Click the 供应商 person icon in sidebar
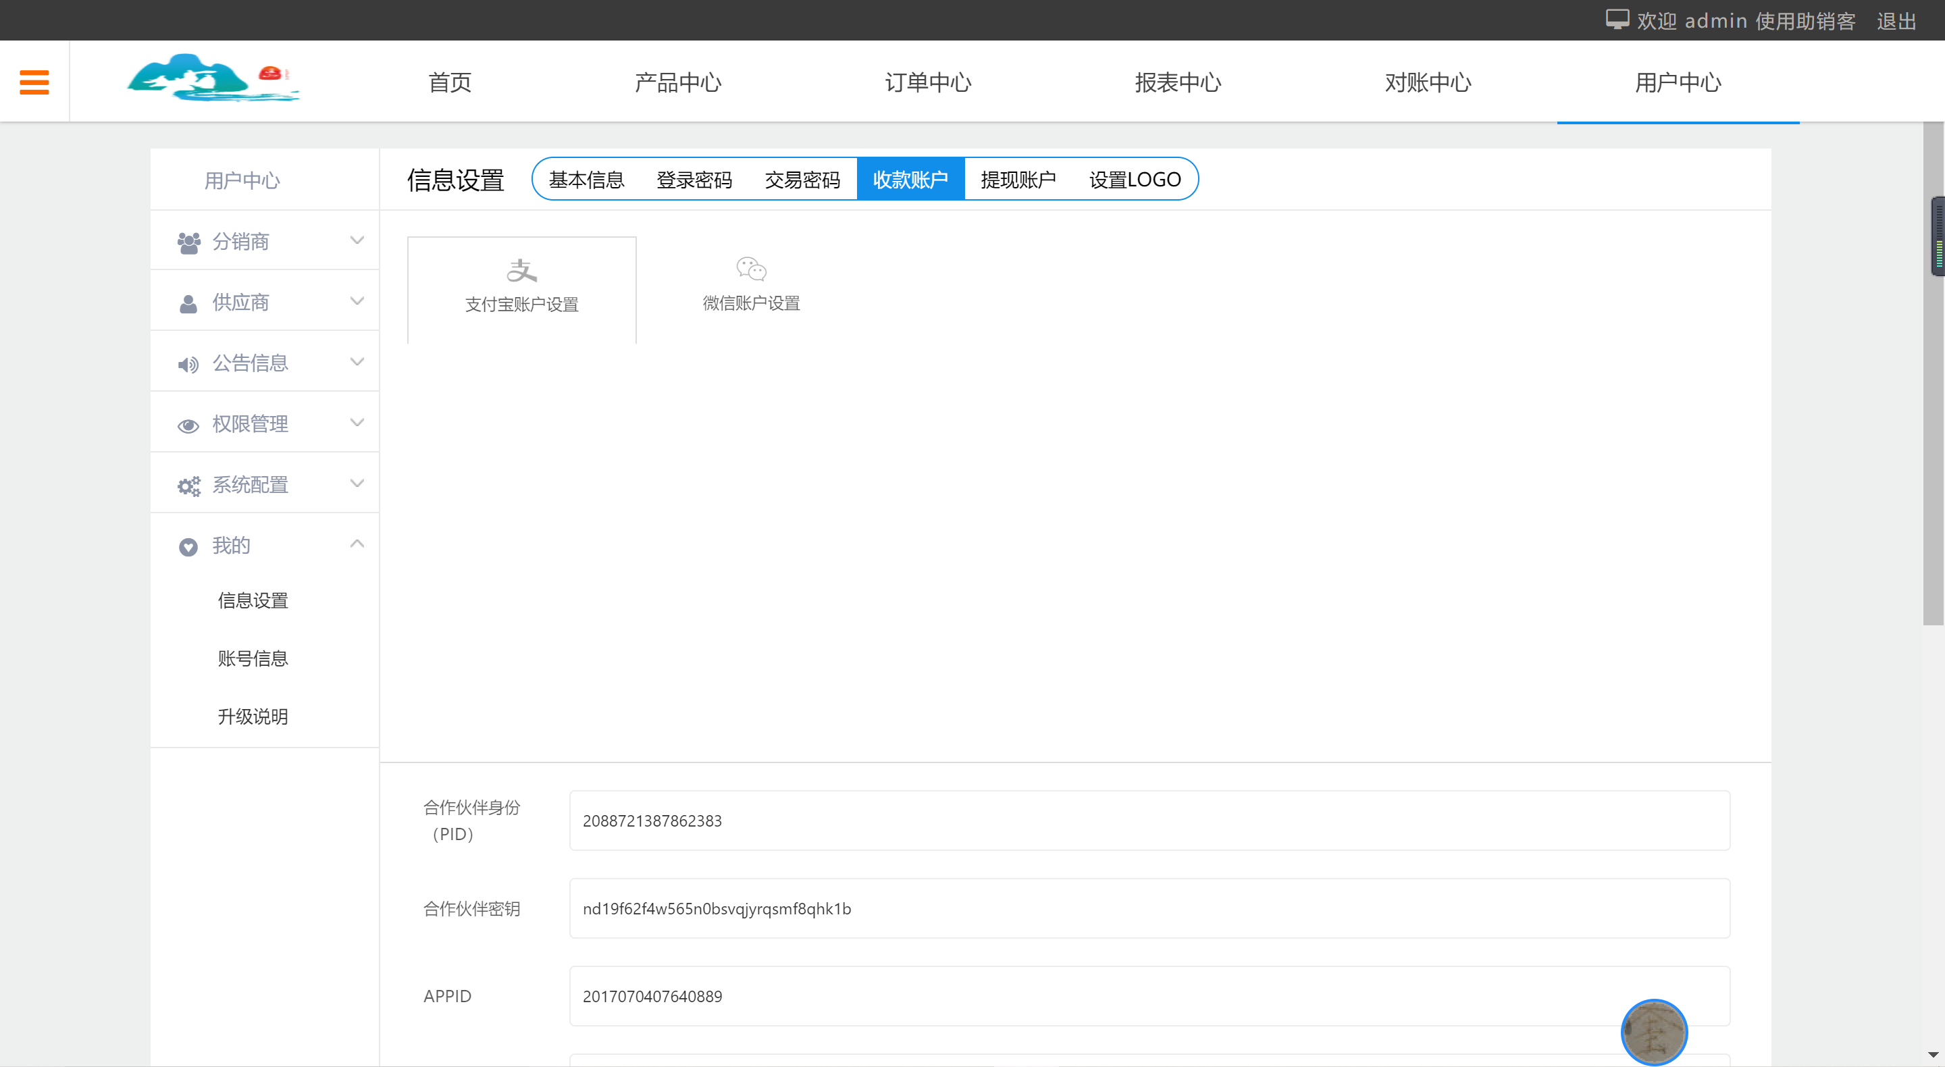The height and width of the screenshot is (1067, 1945). point(188,301)
